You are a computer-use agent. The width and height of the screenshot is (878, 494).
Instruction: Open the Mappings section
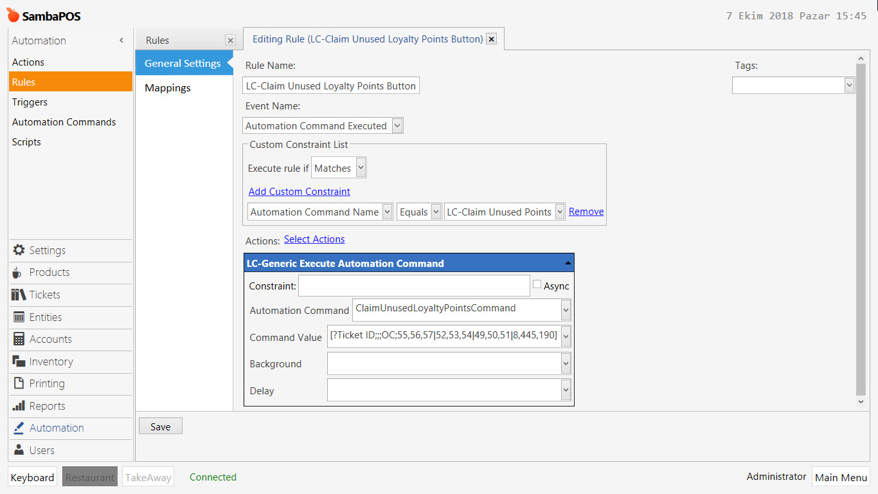[168, 88]
